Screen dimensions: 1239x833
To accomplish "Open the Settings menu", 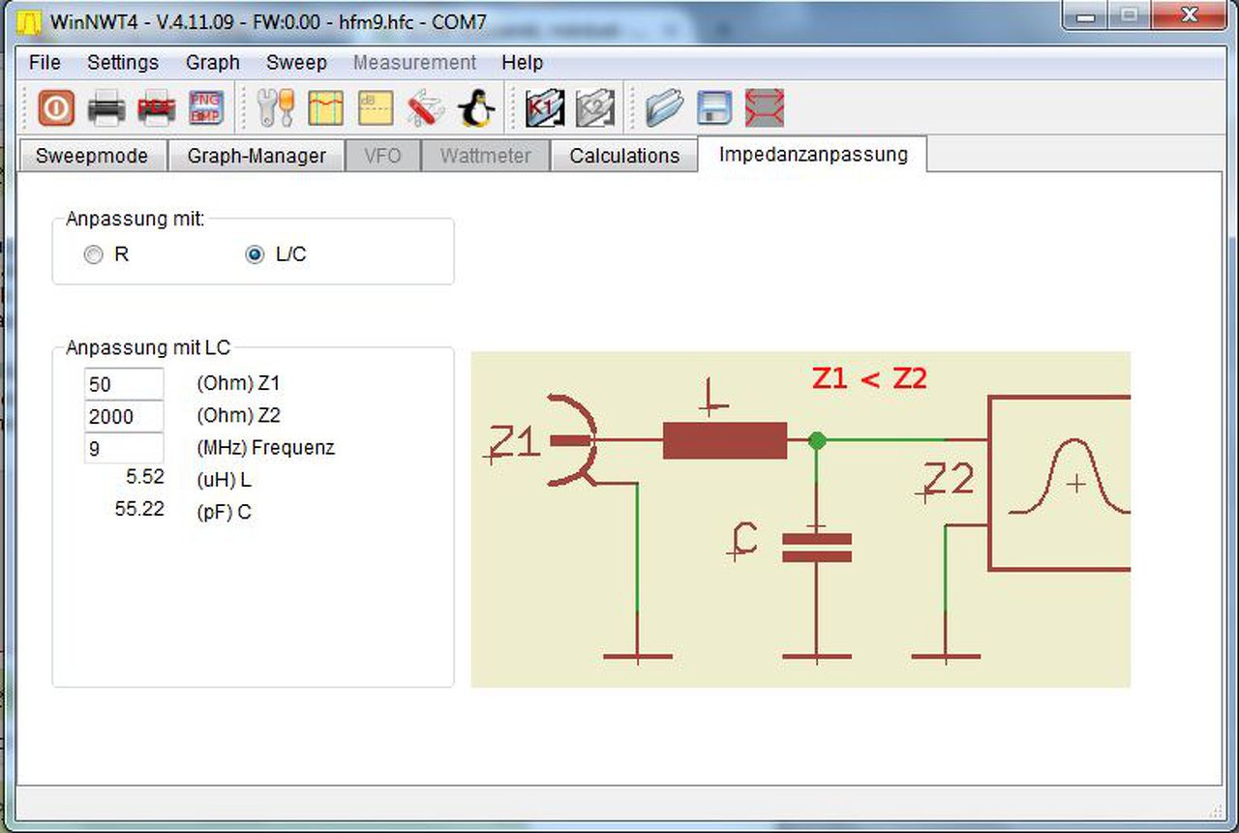I will point(123,63).
